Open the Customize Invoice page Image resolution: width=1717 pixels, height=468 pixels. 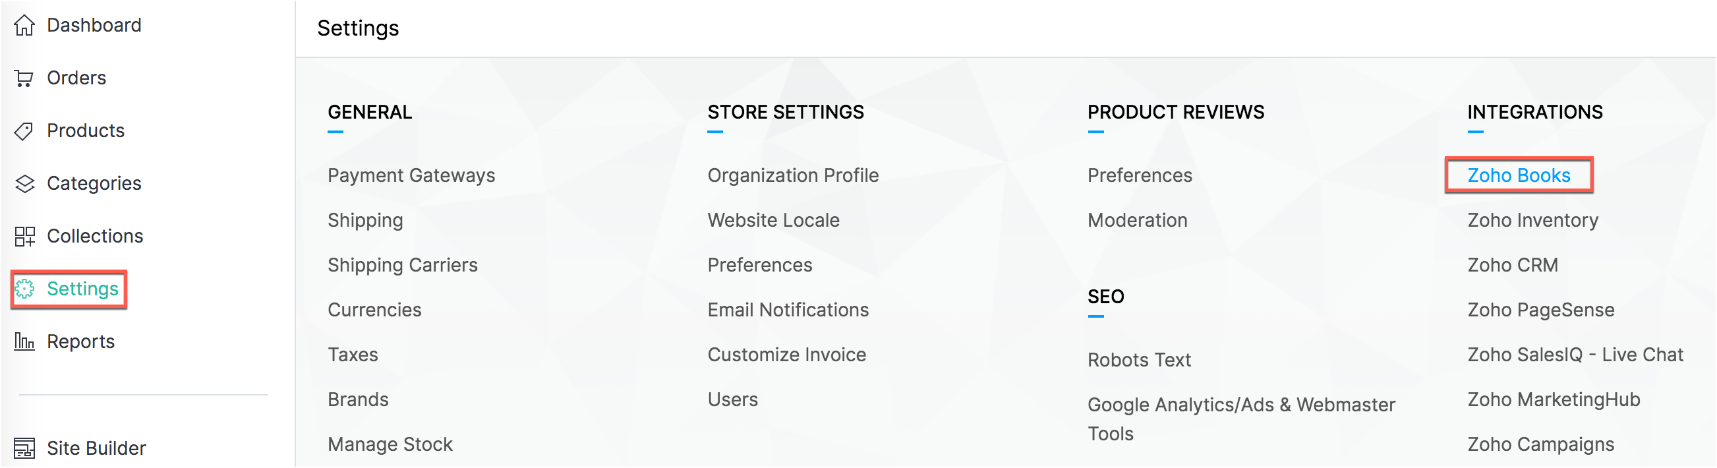(x=786, y=354)
